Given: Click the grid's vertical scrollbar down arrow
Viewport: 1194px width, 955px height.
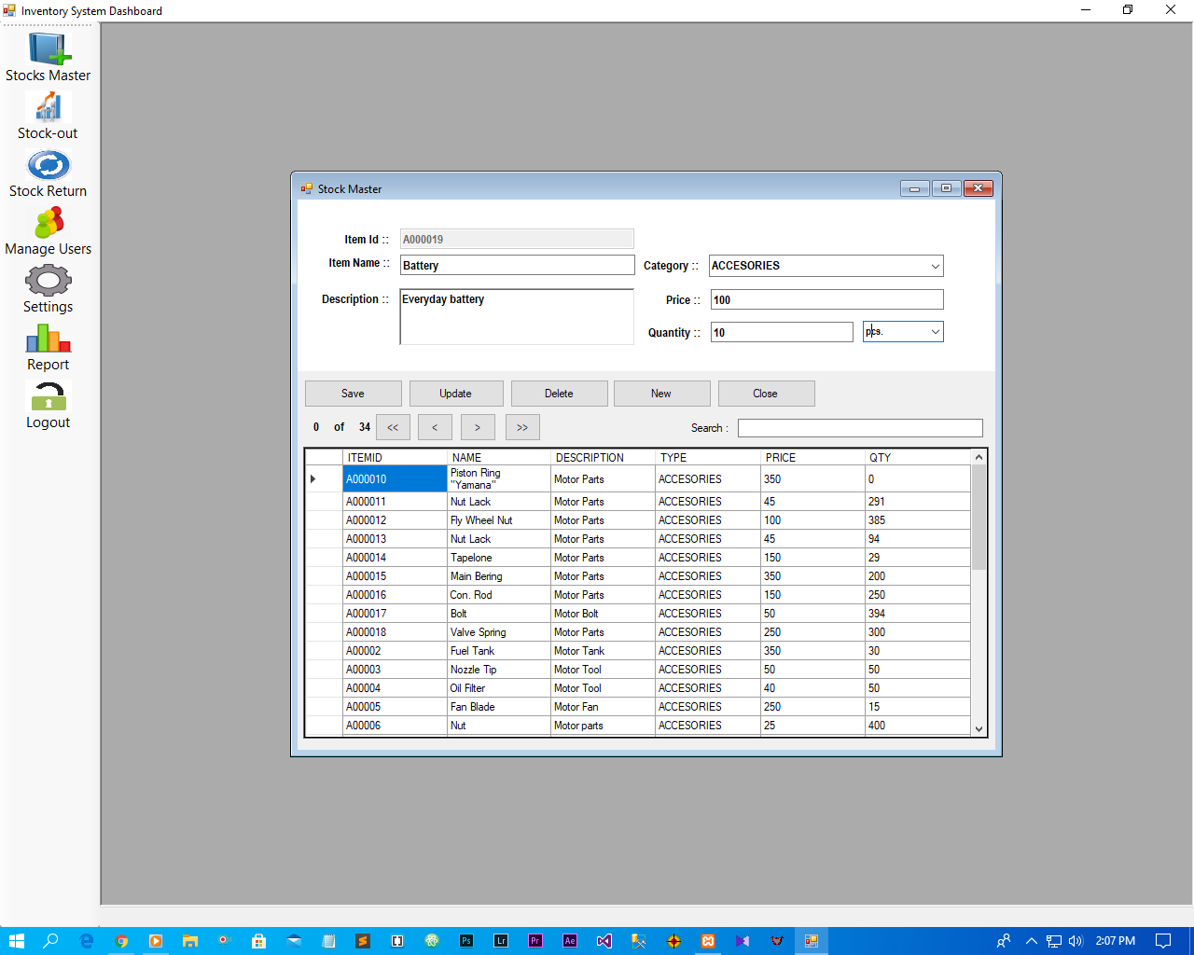Looking at the screenshot, I should click(x=979, y=728).
